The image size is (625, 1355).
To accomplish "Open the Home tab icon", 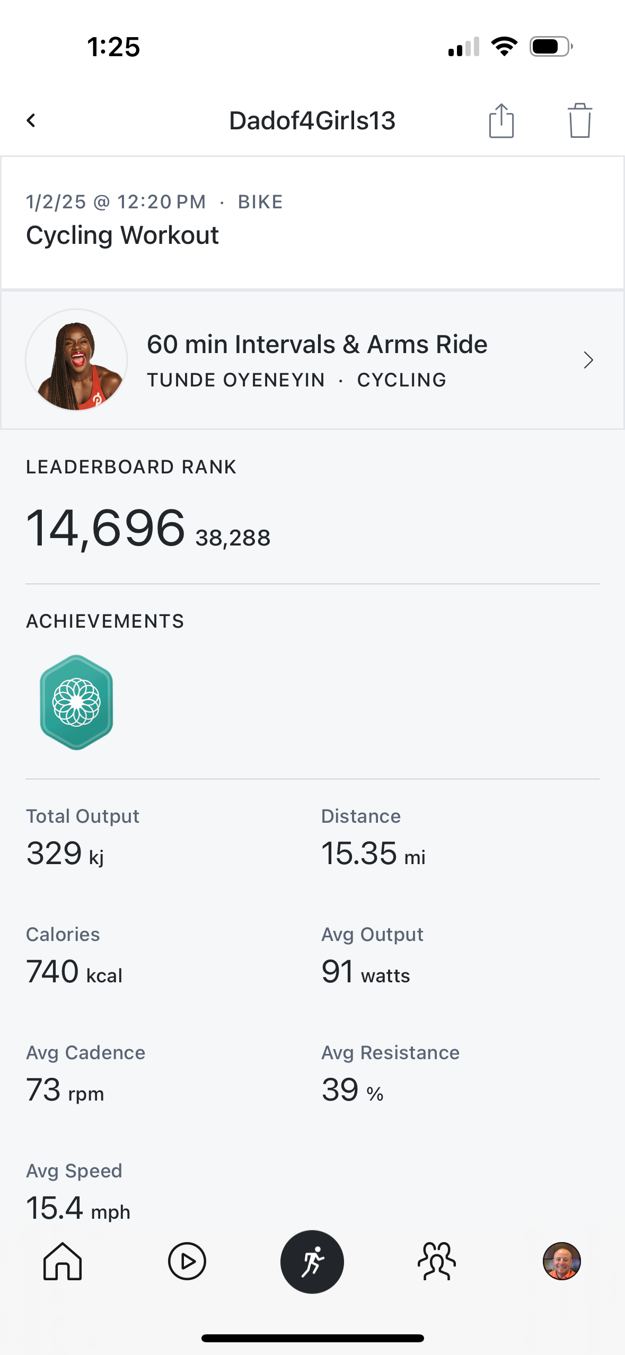I will pos(63,1261).
